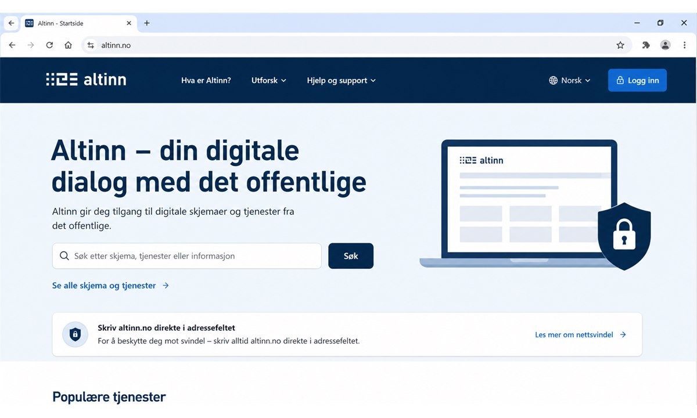
Task: Reload the page with the refresh icon
Action: [x=49, y=45]
